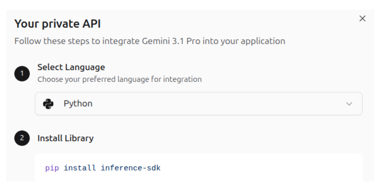The height and width of the screenshot is (186, 378).
Task: Click the step 2 number badge
Action: [22, 138]
